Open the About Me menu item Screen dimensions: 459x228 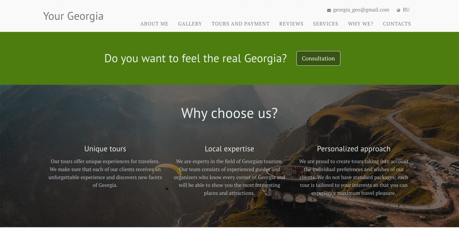pos(154,24)
